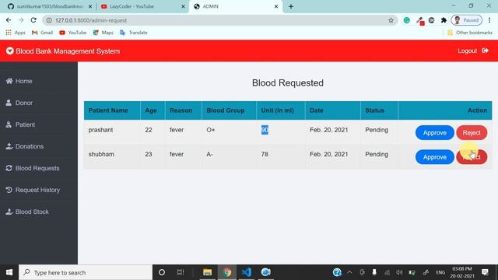Image resolution: width=498 pixels, height=280 pixels.
Task: Approve shubham's blood request
Action: (x=434, y=157)
